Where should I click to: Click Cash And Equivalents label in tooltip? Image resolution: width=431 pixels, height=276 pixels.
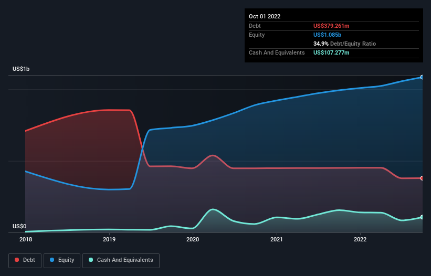pyautogui.click(x=277, y=52)
